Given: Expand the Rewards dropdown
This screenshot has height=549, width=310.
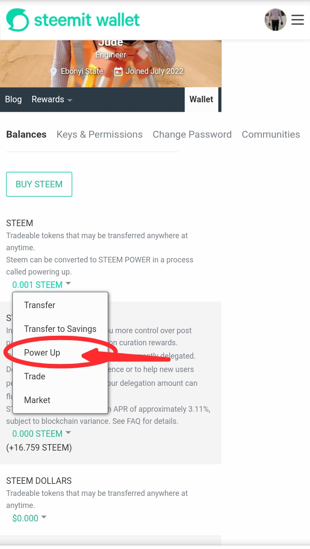Looking at the screenshot, I should (x=52, y=100).
